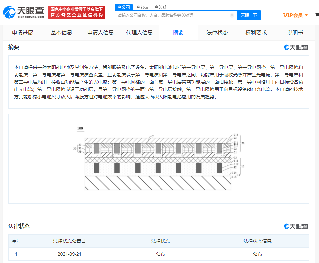Go to the 申请进展 section tab
The height and width of the screenshot is (263, 319).
pos(23,33)
